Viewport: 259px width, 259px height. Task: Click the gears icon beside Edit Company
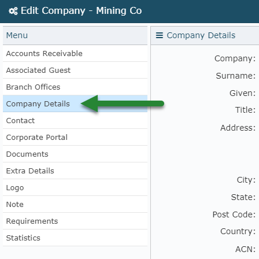(x=13, y=11)
